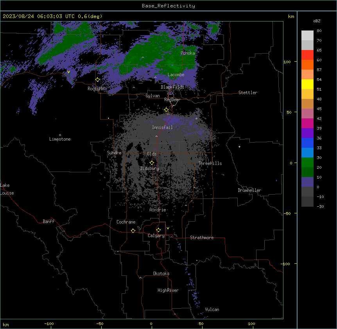This screenshot has height=329, width=337.
Task: Click the Calgary city label
Action: pyautogui.click(x=156, y=236)
